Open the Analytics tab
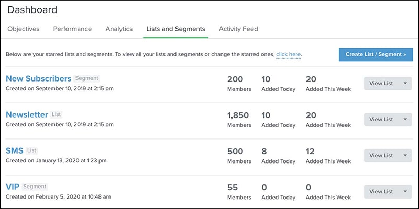The width and height of the screenshot is (419, 209). [119, 29]
